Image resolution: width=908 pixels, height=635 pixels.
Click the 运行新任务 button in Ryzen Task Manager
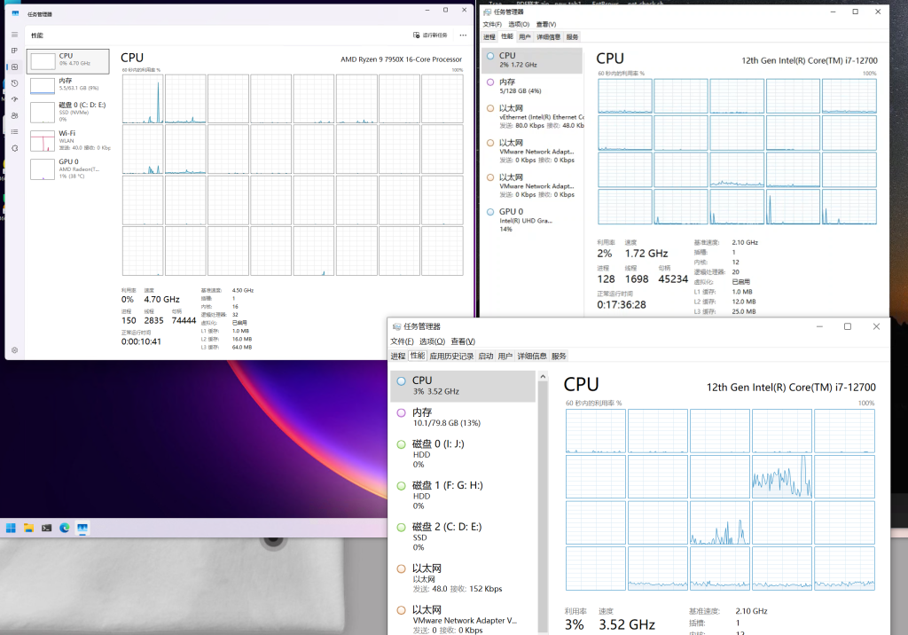(430, 35)
